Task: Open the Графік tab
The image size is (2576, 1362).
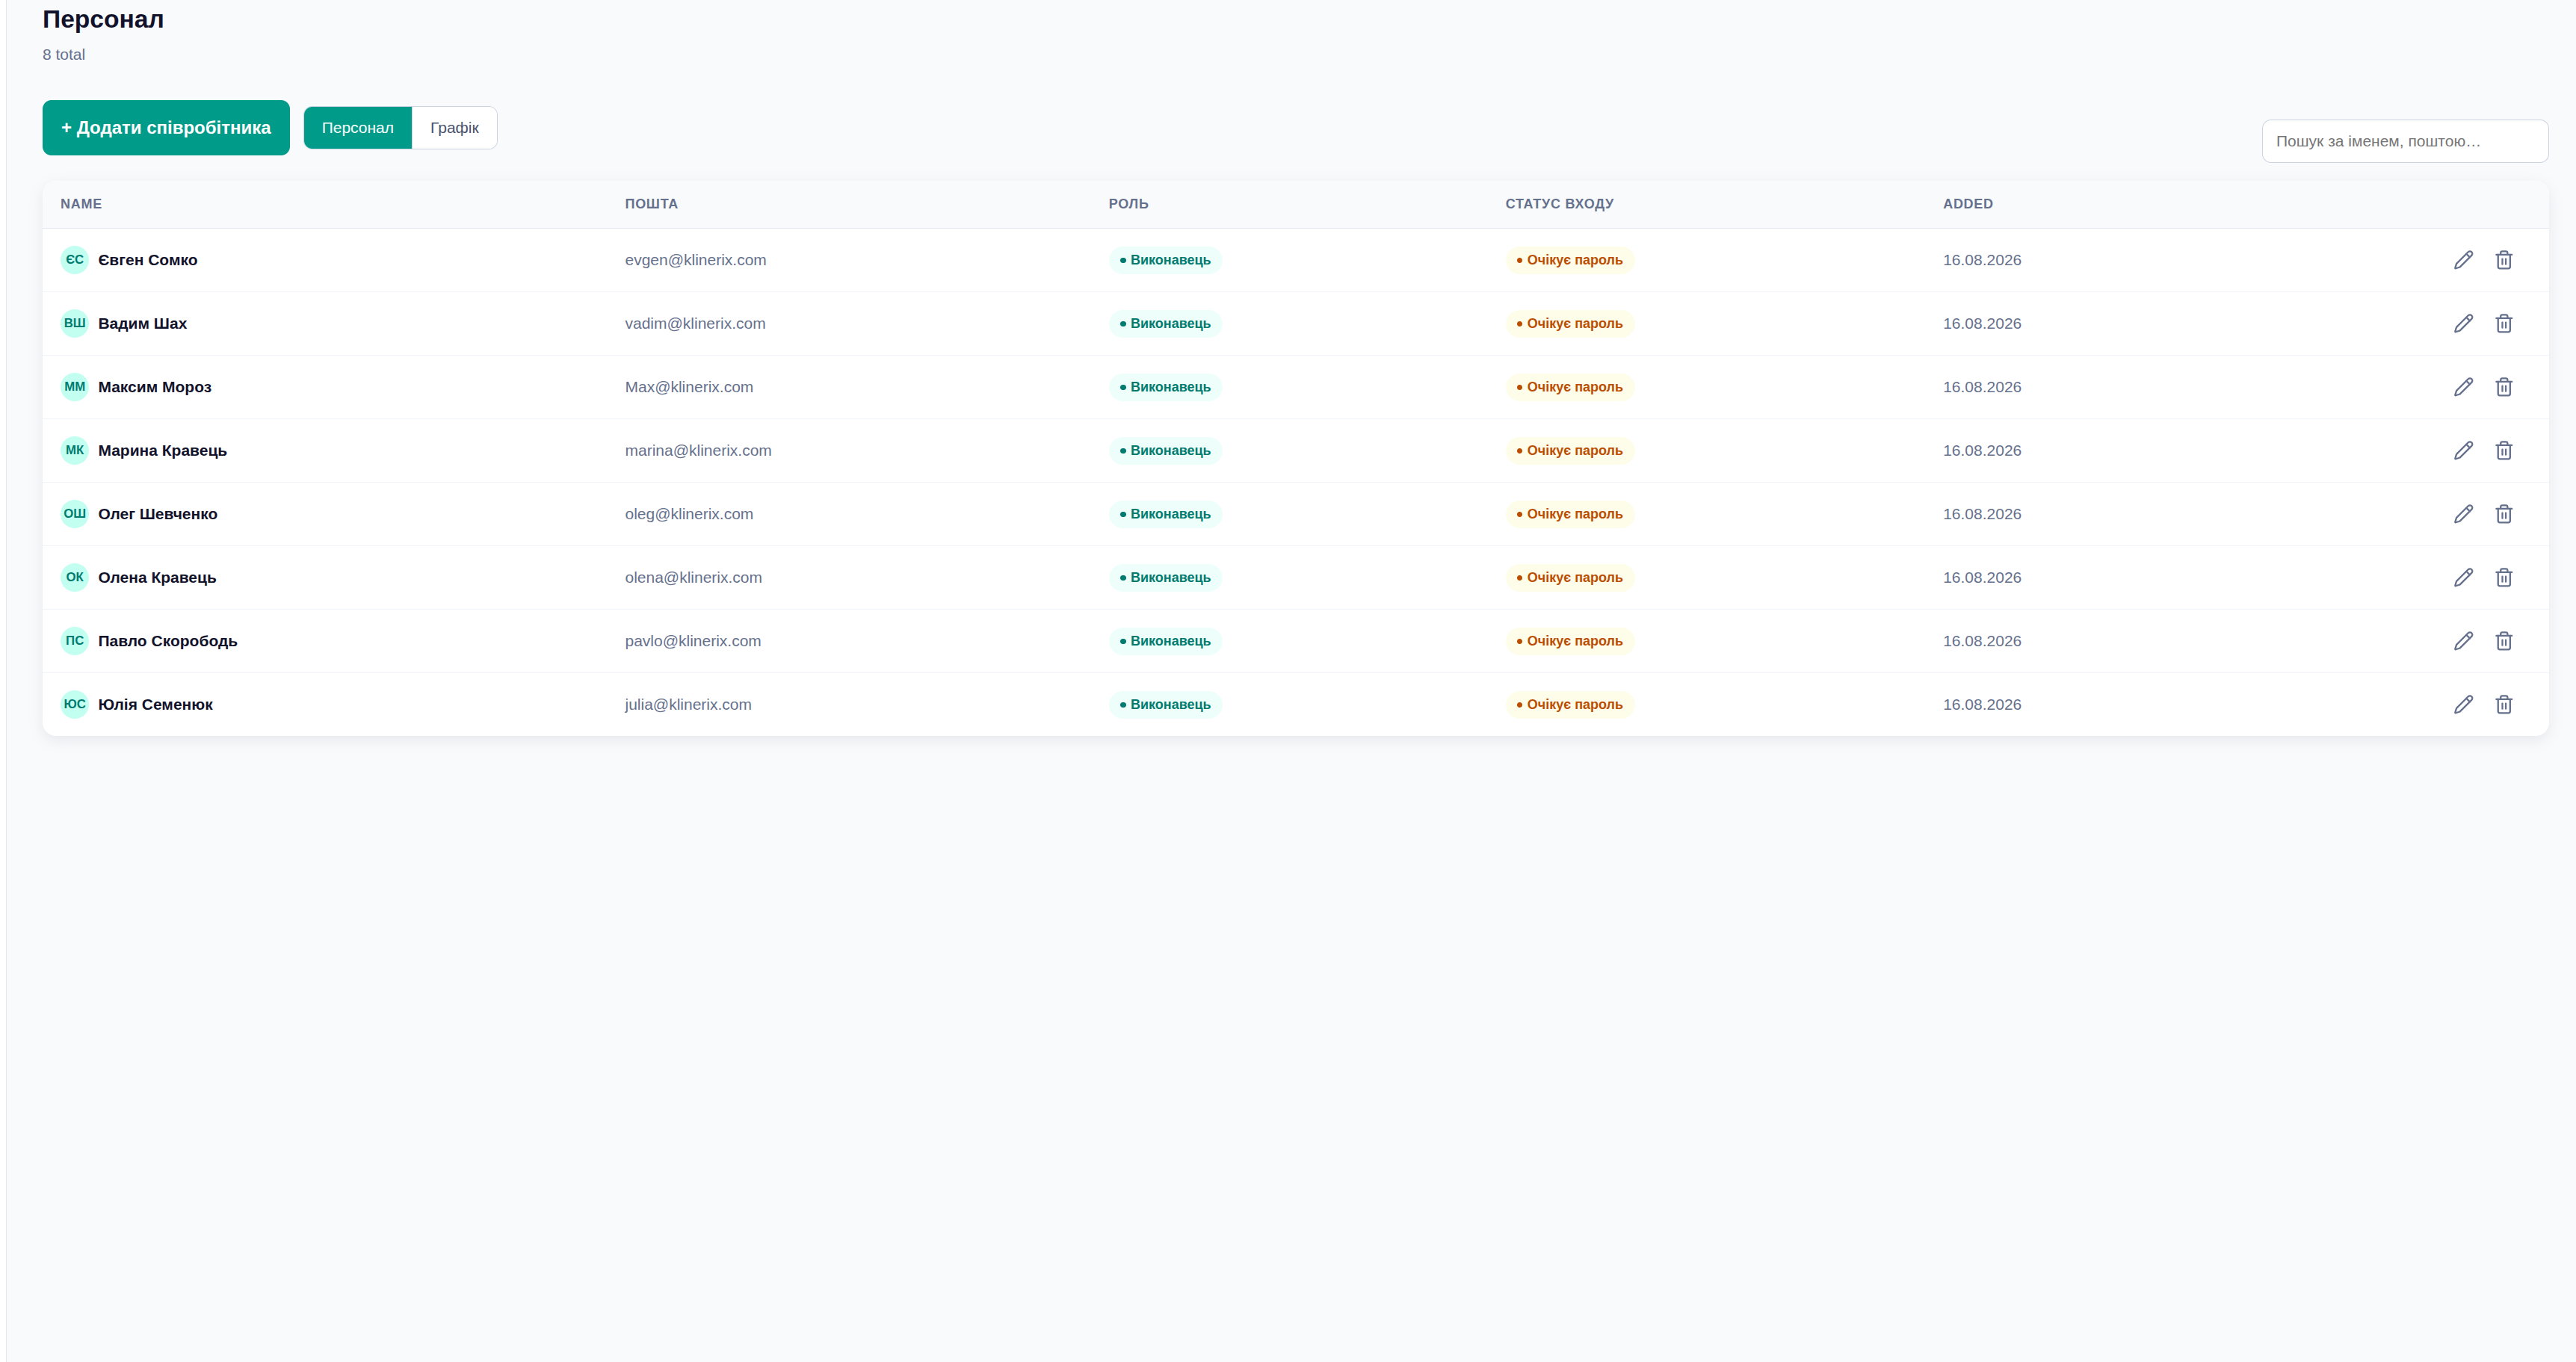Action: [455, 128]
